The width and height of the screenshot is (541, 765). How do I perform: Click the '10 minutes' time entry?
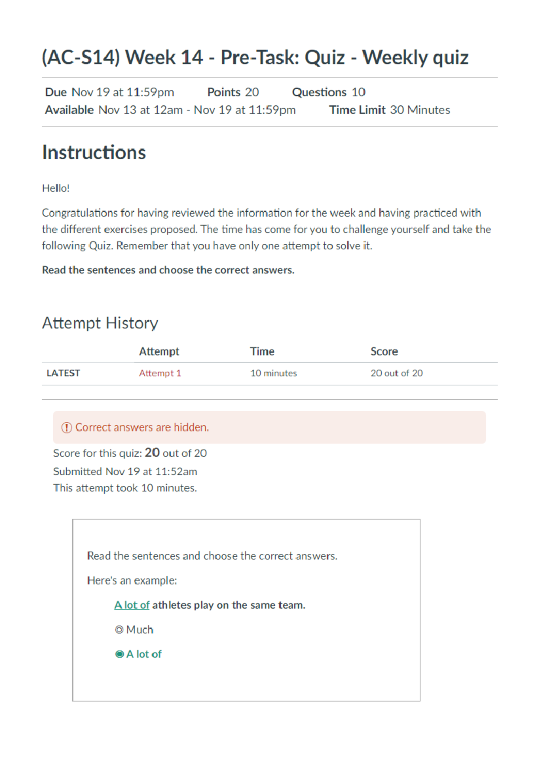(273, 373)
